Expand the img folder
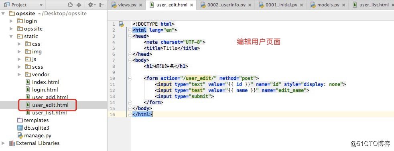The width and height of the screenshot is (394, 151). coord(19,51)
